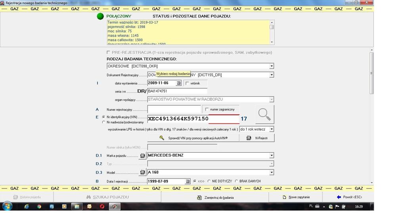Expand the Typ dropdown arrow

(x=271, y=164)
